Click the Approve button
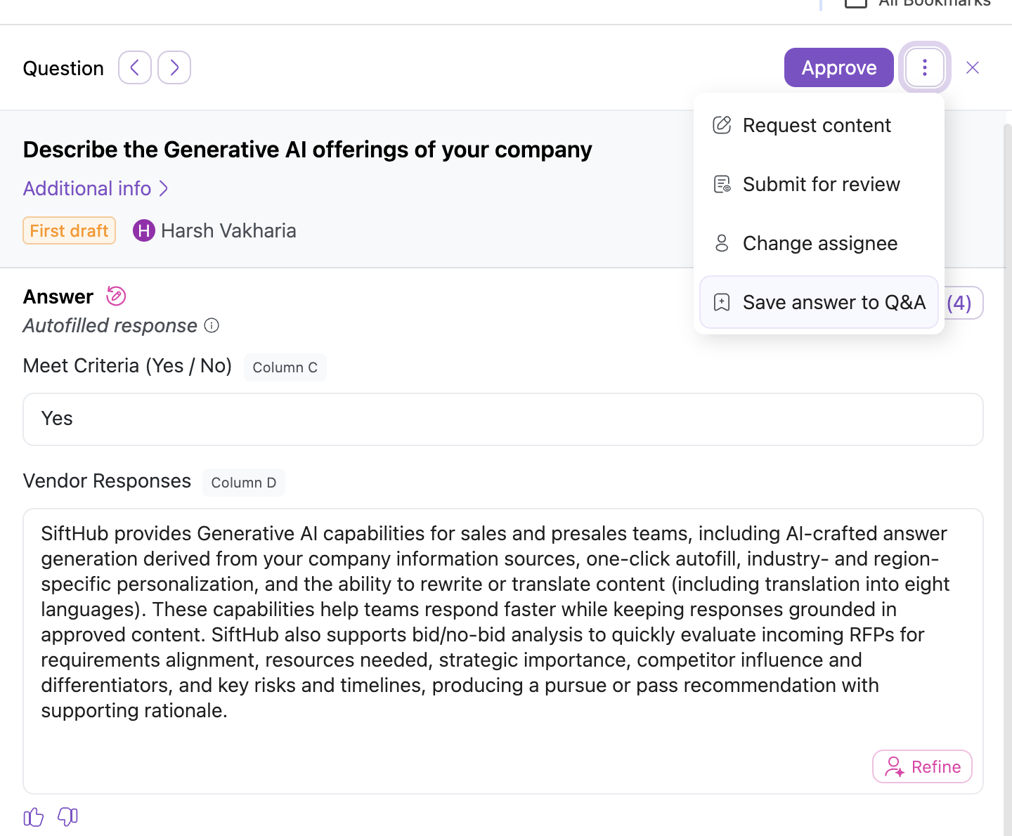The width and height of the screenshot is (1012, 836). click(x=839, y=67)
